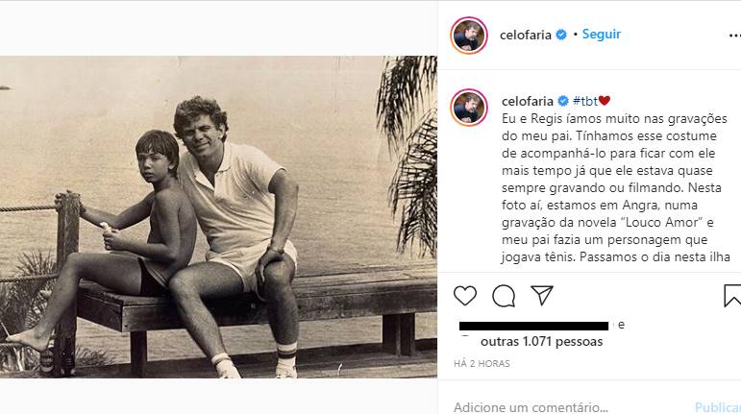Image resolution: width=741 pixels, height=414 pixels.
Task: Click the verified badge in the caption
Action: (x=563, y=101)
